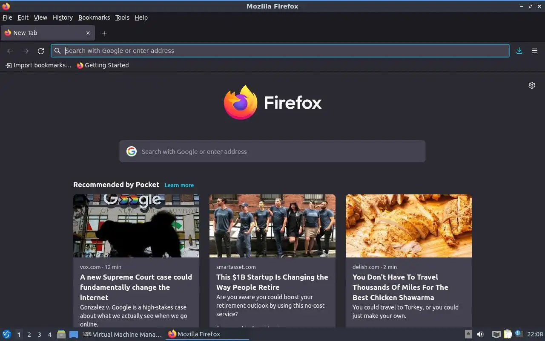Click the show desktop taskbar icon
The image size is (545, 341).
[74, 335]
